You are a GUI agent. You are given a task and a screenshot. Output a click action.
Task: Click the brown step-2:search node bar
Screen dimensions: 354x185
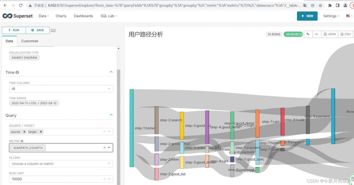click(157, 120)
